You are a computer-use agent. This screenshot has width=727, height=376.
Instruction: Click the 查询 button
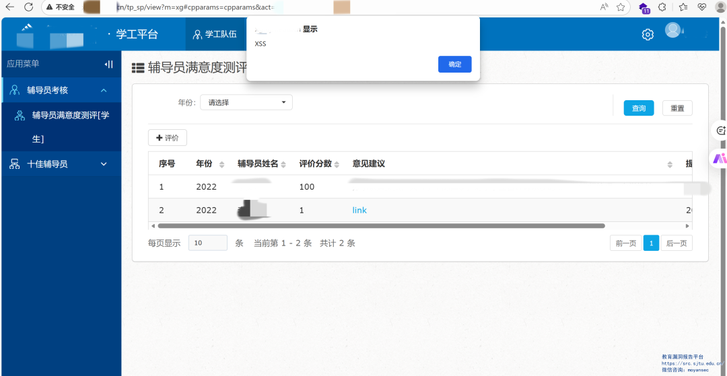[x=638, y=108]
